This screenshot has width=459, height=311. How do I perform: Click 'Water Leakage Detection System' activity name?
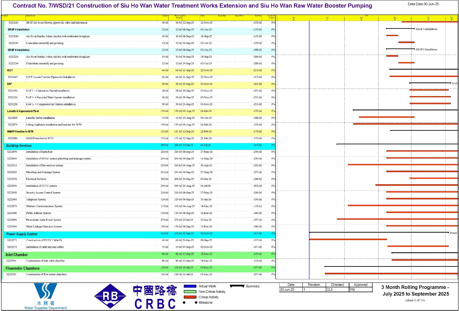[x=44, y=226]
